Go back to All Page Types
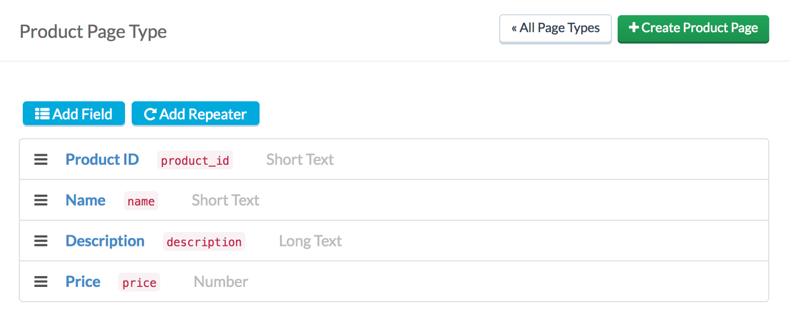The image size is (790, 321). click(x=555, y=29)
